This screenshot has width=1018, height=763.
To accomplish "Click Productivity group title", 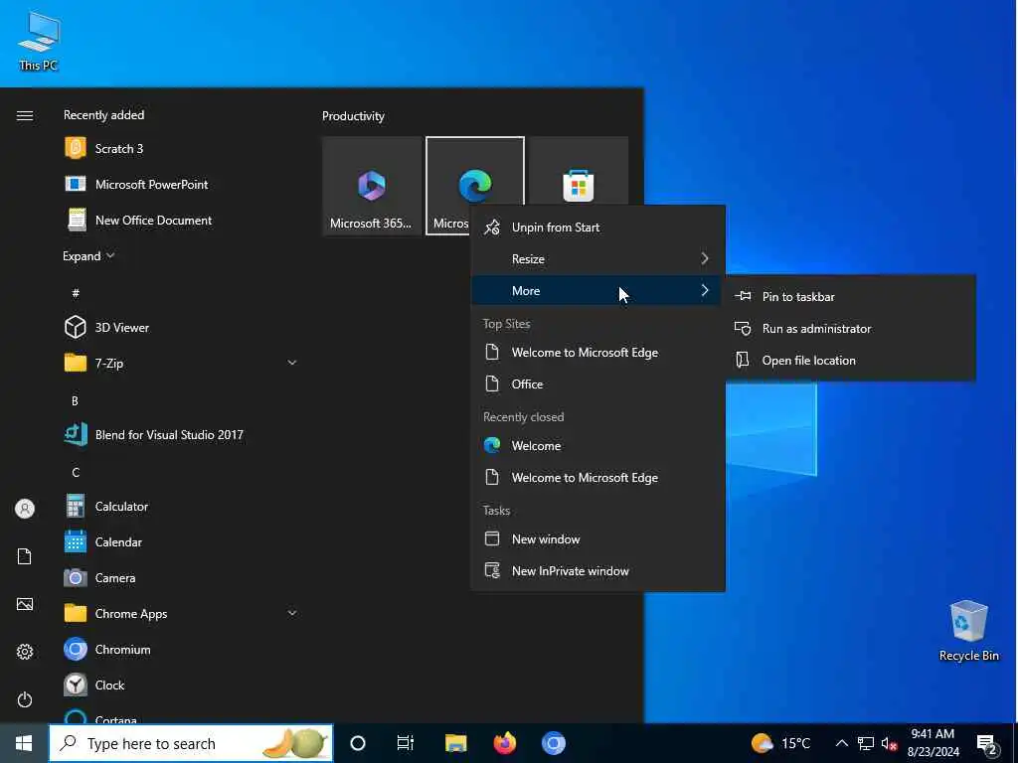I will (353, 116).
